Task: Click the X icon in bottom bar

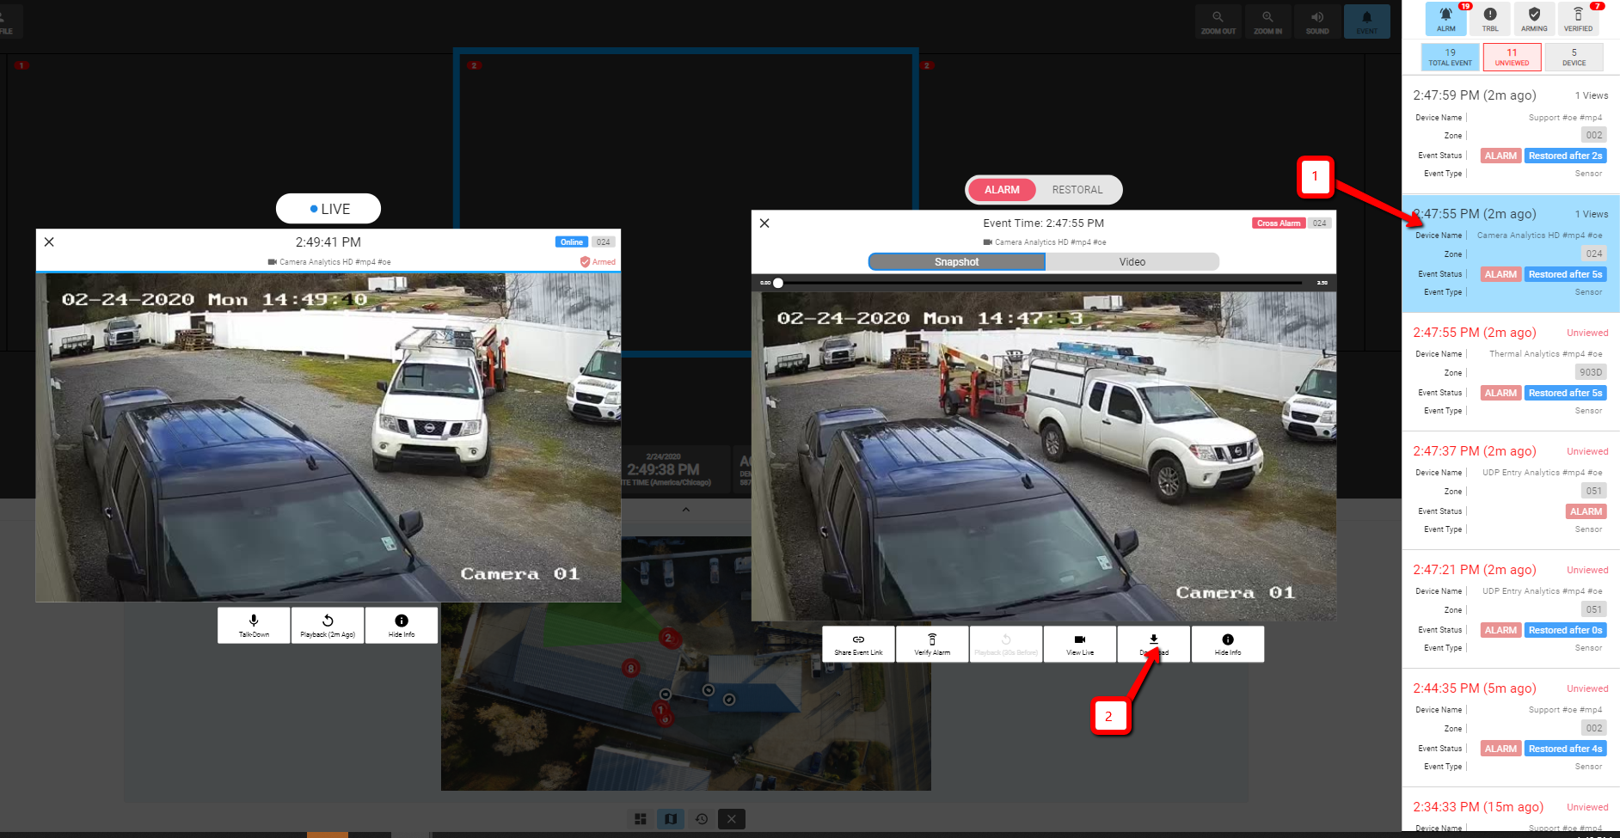Action: pos(731,819)
